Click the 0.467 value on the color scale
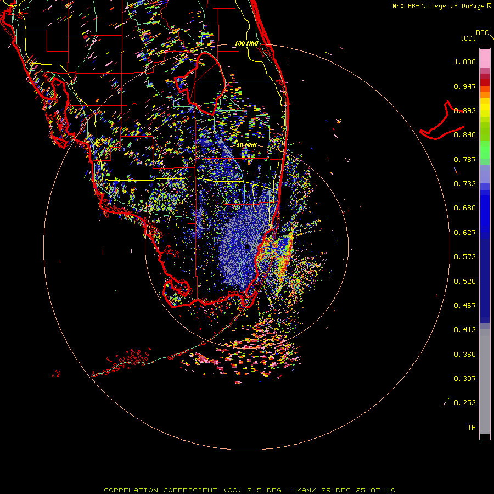The image size is (494, 494). [x=465, y=306]
